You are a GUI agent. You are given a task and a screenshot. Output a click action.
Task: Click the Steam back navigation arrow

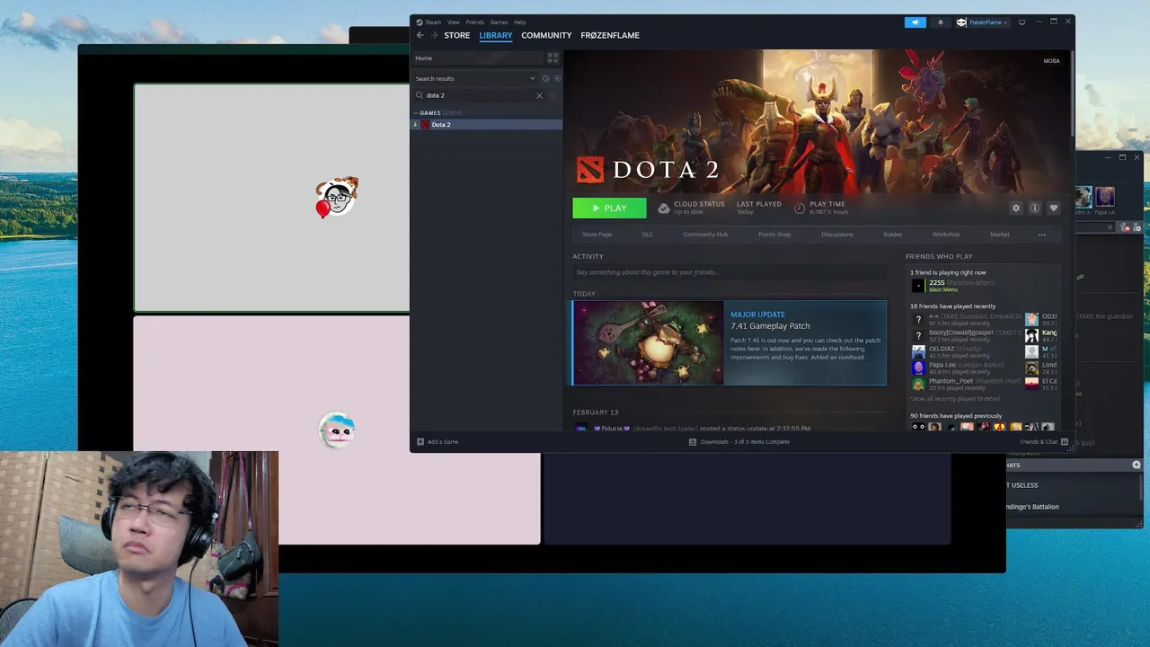tap(420, 35)
